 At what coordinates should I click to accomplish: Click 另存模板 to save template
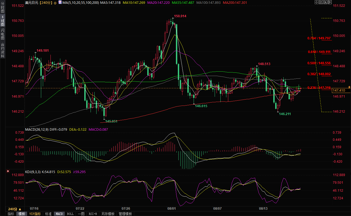108,214
